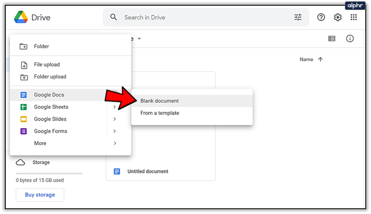Image resolution: width=371 pixels, height=214 pixels.
Task: Switch to list layout view icon
Action: (332, 38)
